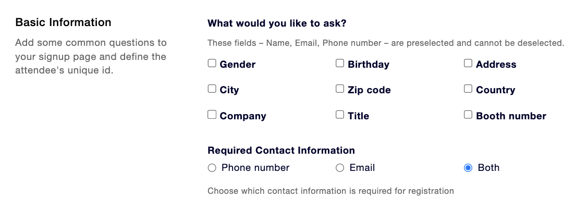Screen dimensions: 588x223
Task: Enable the Birthday question
Action: (340, 64)
